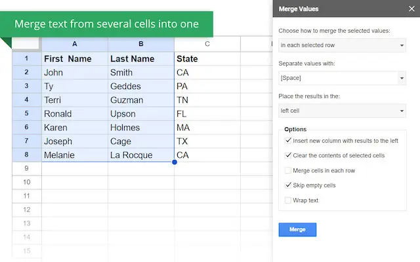This screenshot has width=420, height=262.
Task: Close the Merge Values panel
Action: point(411,9)
